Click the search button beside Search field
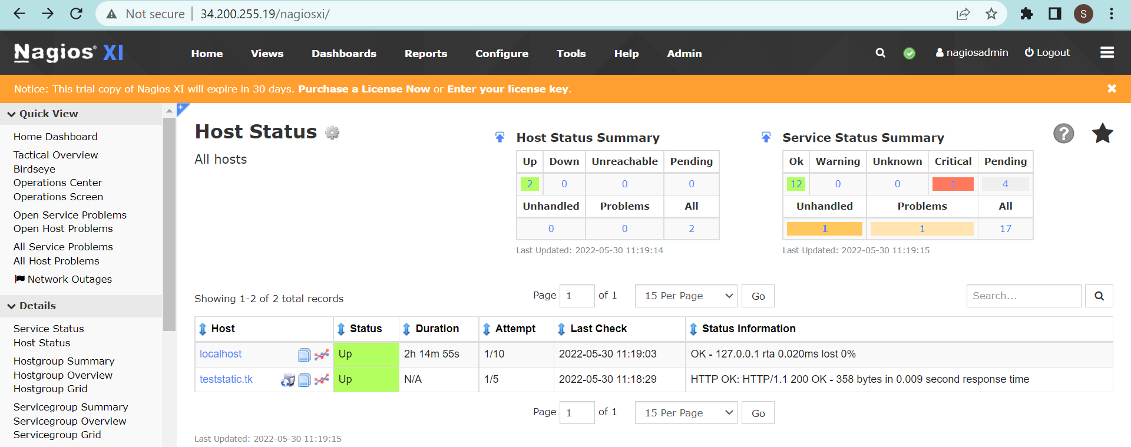Viewport: 1131px width, 447px height. click(x=1099, y=296)
